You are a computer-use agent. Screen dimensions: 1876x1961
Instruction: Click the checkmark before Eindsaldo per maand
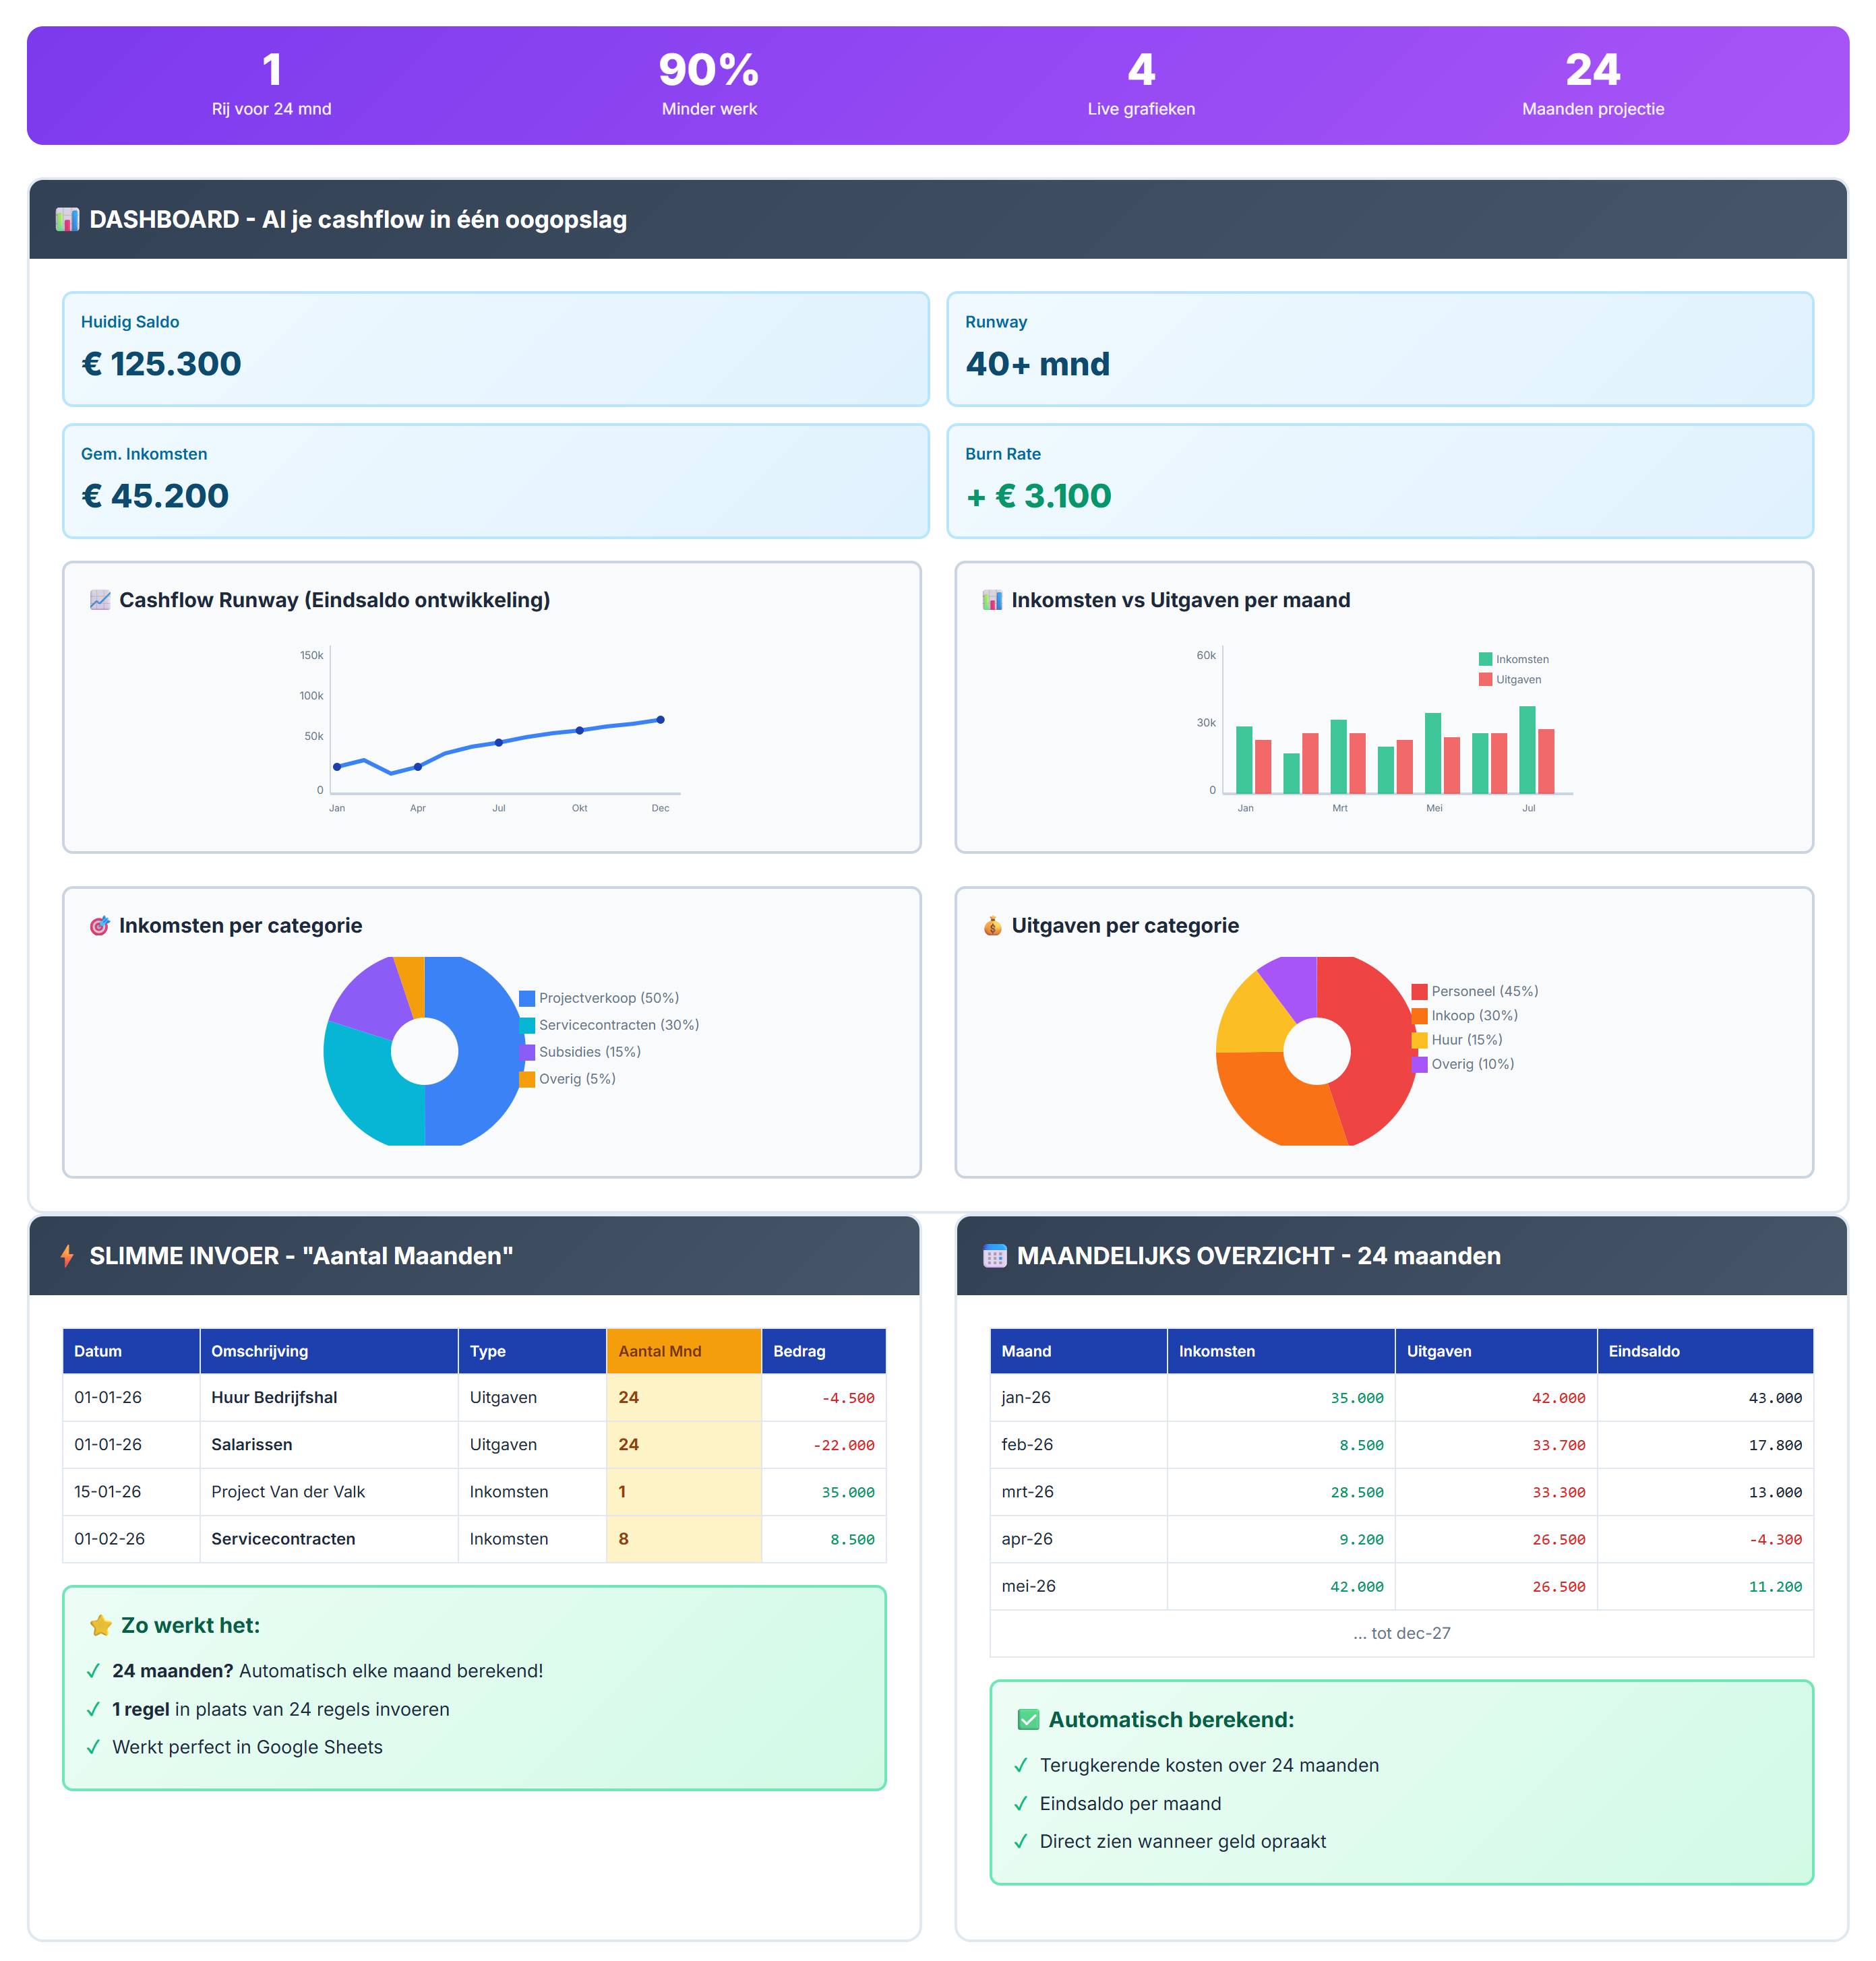pyautogui.click(x=1020, y=1803)
